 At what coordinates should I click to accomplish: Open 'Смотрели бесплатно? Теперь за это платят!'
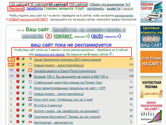tap(67, 117)
